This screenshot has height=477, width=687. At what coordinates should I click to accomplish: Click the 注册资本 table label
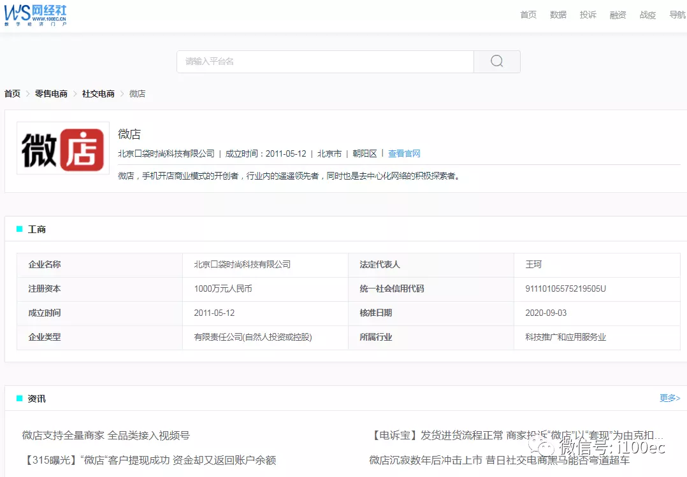pyautogui.click(x=45, y=288)
